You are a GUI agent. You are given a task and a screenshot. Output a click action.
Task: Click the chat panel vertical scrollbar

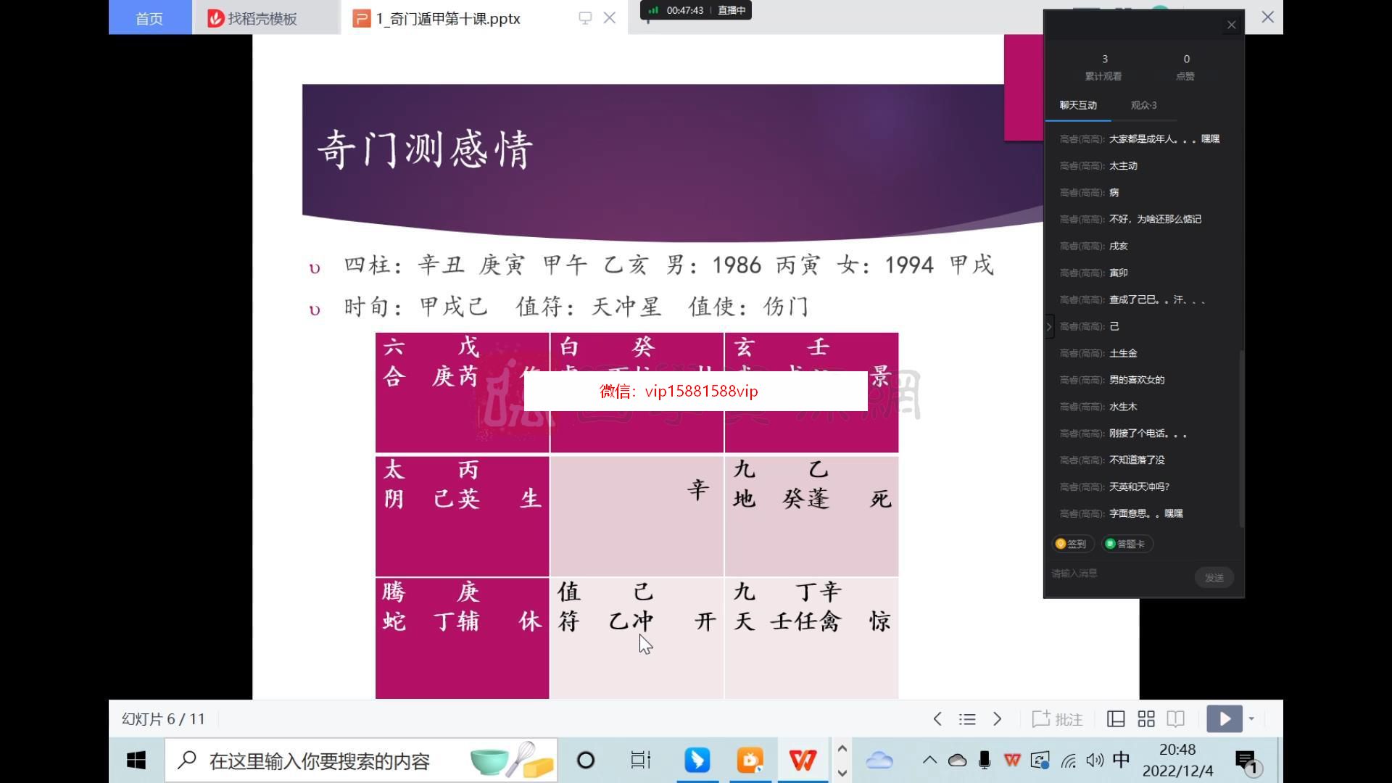tap(1242, 439)
